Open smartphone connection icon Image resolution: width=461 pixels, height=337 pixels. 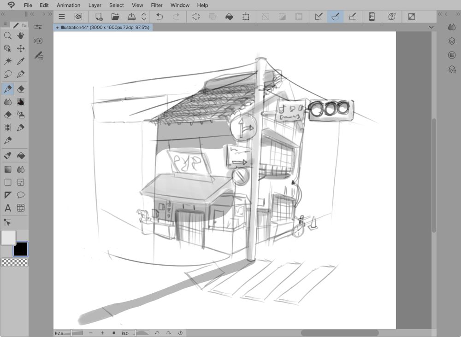[372, 17]
